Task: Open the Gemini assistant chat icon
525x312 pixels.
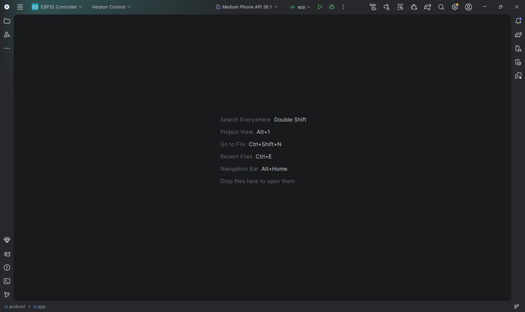Action: click(x=518, y=76)
